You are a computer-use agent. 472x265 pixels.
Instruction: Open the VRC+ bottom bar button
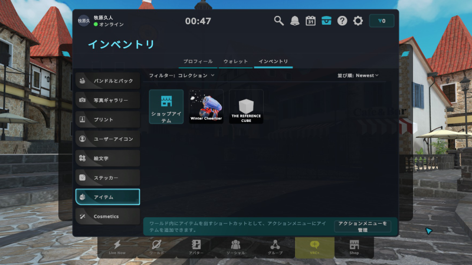pos(314,246)
